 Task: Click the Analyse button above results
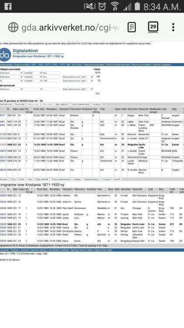click(97, 104)
